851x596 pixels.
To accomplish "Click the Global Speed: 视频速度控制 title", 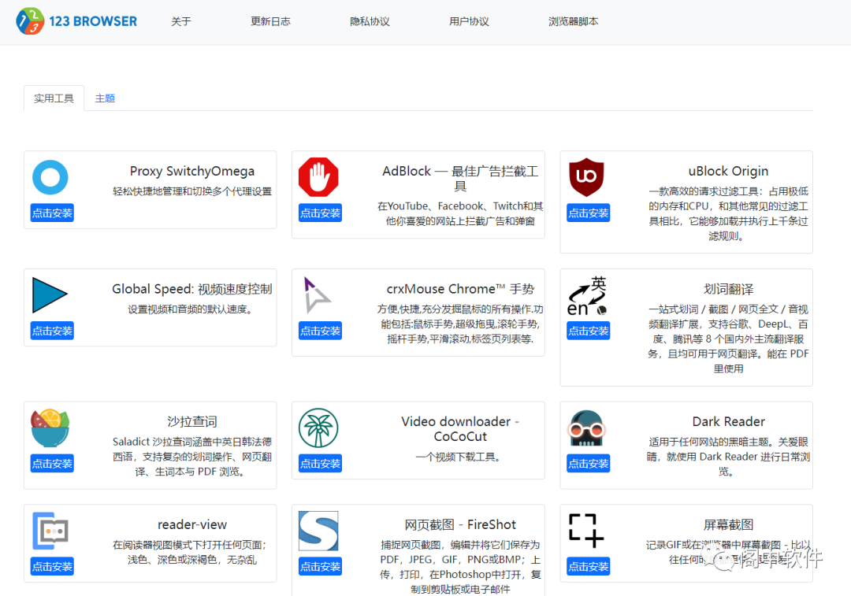I will coord(192,288).
